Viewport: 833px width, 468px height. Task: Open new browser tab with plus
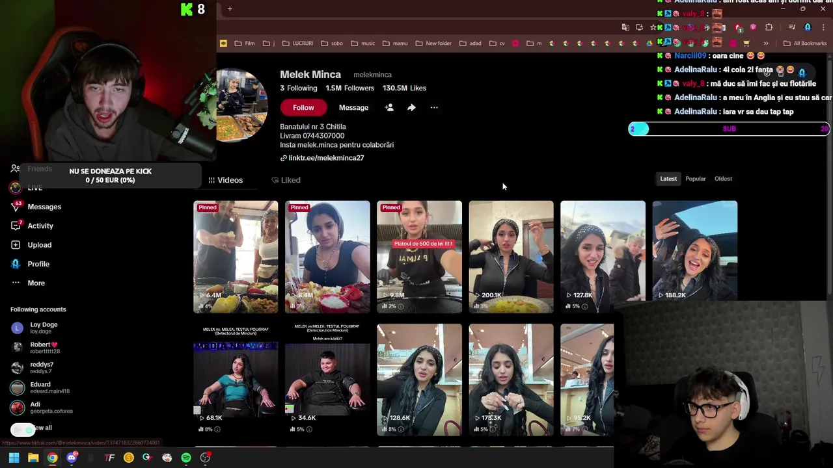[x=230, y=8]
